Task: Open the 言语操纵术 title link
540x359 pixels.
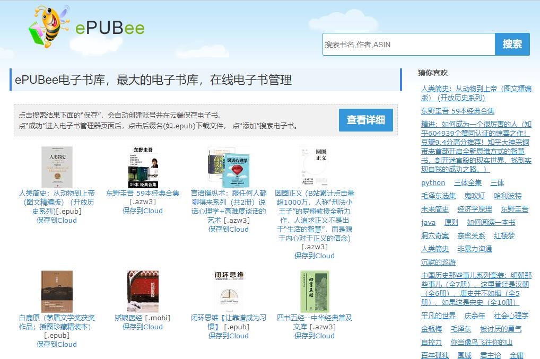Action: coord(229,206)
